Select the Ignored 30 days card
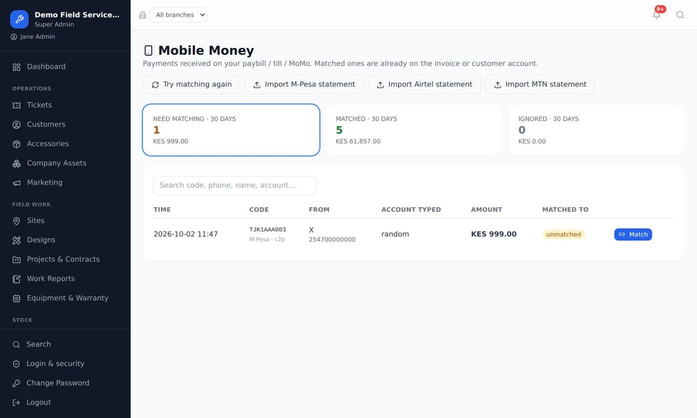The height and width of the screenshot is (418, 697). [596, 130]
